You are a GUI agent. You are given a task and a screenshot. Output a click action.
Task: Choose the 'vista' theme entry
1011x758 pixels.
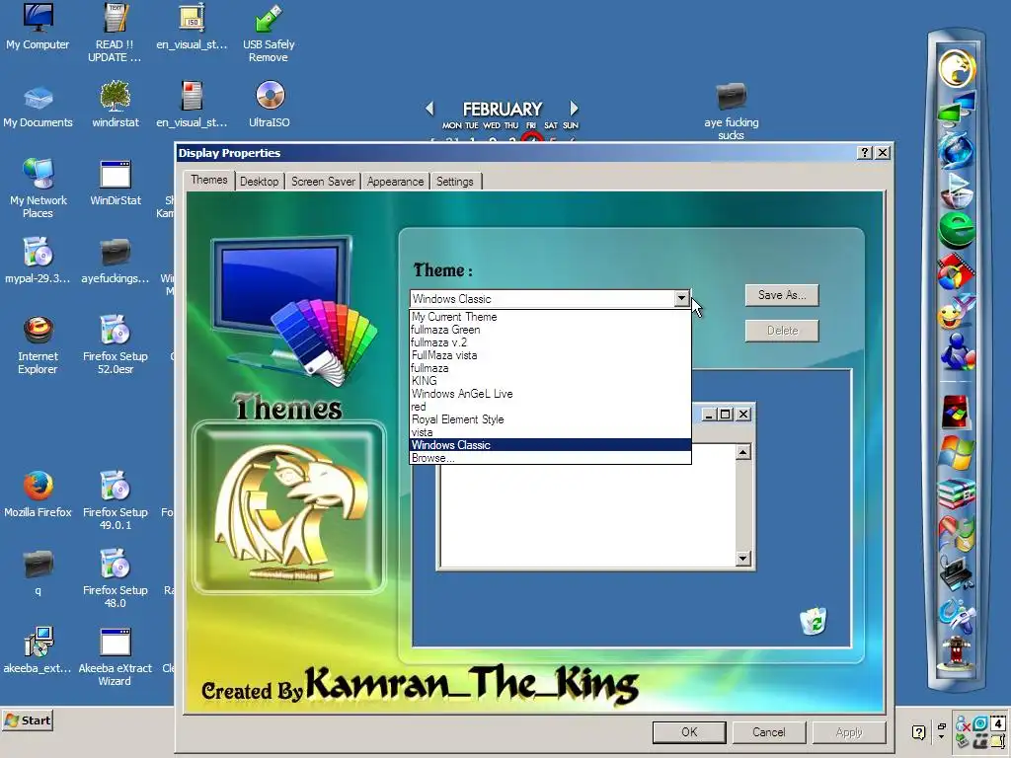pos(550,432)
